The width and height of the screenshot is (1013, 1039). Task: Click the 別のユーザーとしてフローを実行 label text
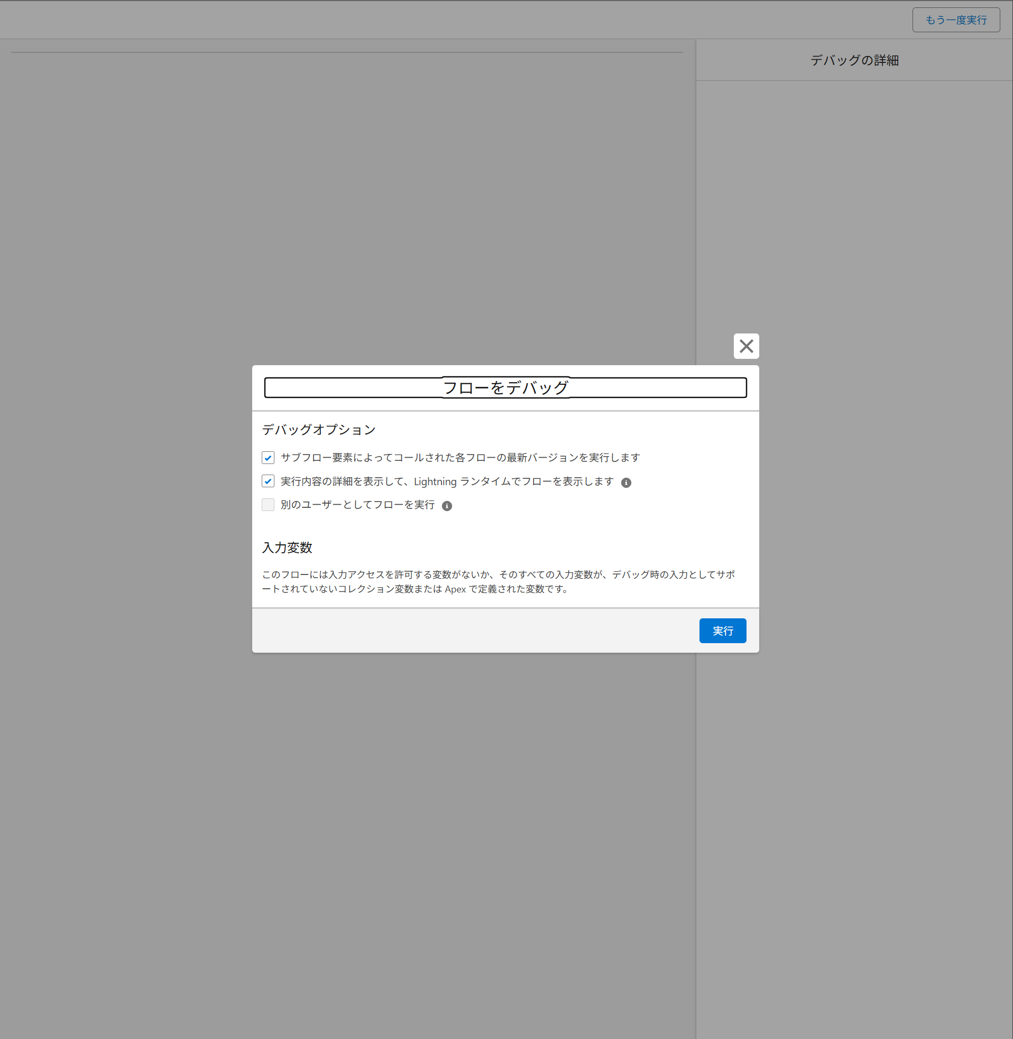click(x=357, y=505)
